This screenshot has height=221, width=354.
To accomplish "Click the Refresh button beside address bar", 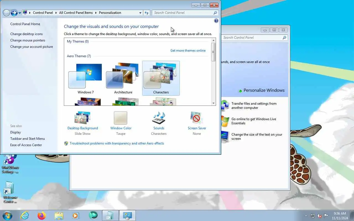I will pos(147,13).
